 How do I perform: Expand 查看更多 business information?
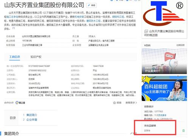coord(131,103)
